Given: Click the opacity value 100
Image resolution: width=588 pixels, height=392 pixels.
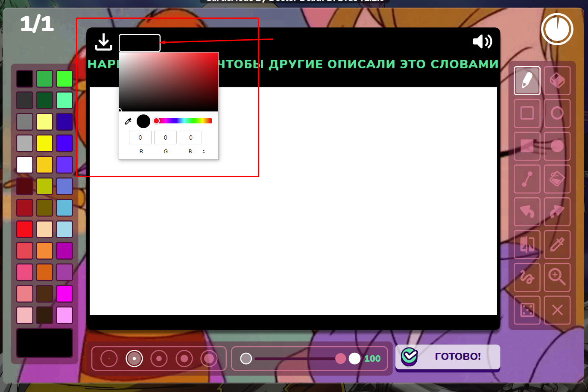Looking at the screenshot, I should 372,359.
